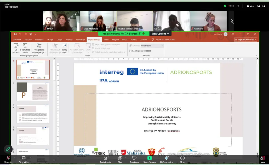Image resolution: width=269 pixels, height=165 pixels.
Task: Open the Chat panel
Action: [x=120, y=158]
